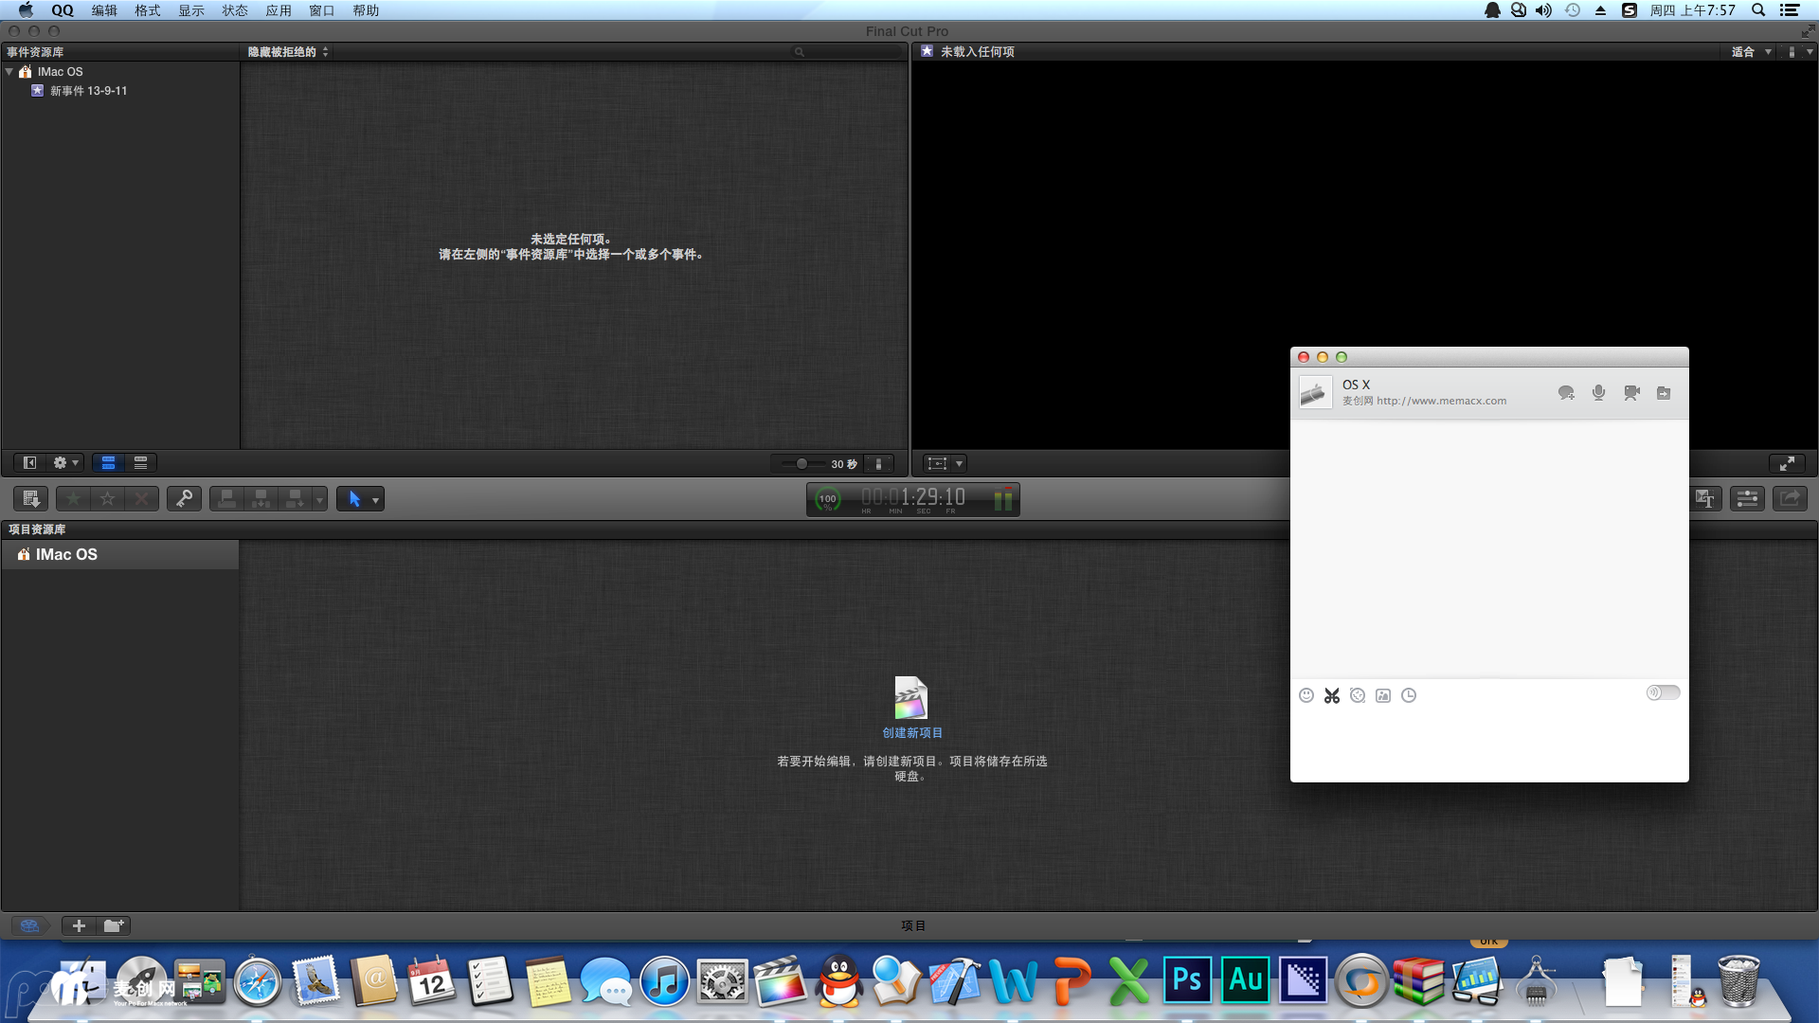Open the inspector sliders button

(1747, 498)
